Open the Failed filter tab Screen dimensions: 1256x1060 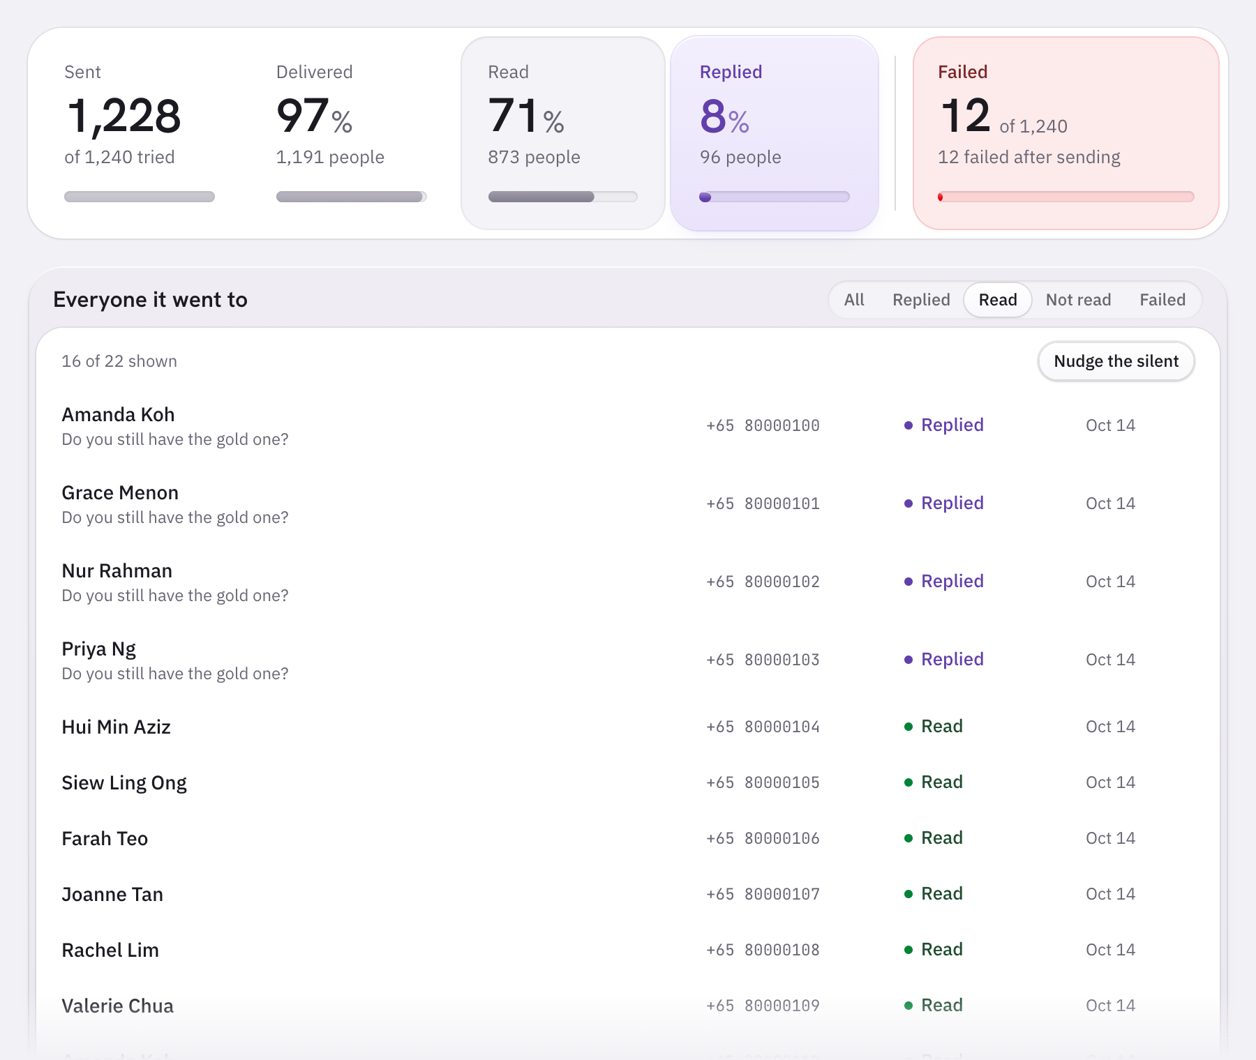click(x=1162, y=300)
